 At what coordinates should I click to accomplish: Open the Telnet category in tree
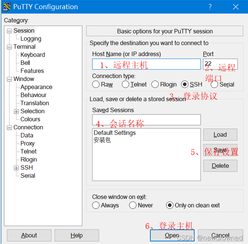tap(29, 152)
